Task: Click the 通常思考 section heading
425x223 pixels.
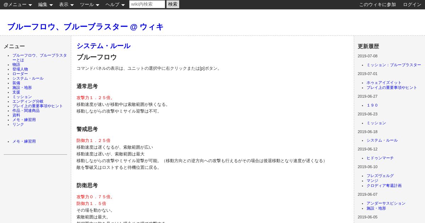Action: tap(87, 86)
